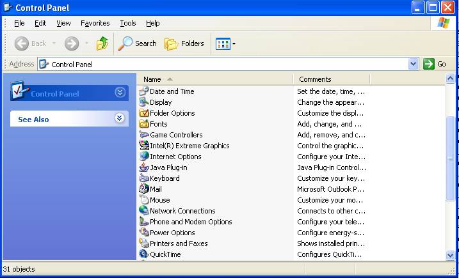Open the Edit menu
The height and width of the screenshot is (278, 459).
coord(40,23)
